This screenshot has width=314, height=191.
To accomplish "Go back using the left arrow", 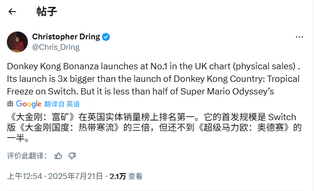I will 12,12.
